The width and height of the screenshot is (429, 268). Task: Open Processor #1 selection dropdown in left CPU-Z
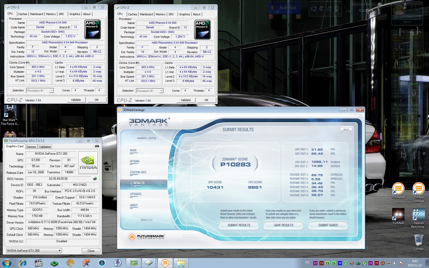40,91
